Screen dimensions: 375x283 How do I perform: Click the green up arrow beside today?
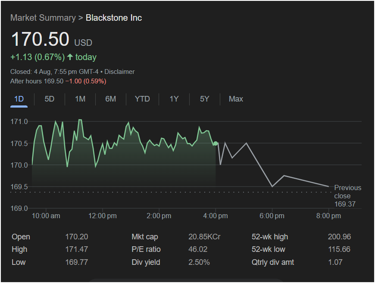[x=70, y=57]
